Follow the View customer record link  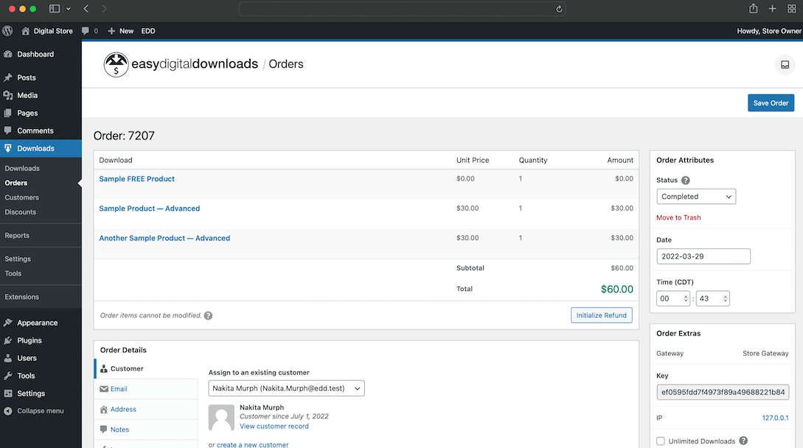pyautogui.click(x=274, y=426)
